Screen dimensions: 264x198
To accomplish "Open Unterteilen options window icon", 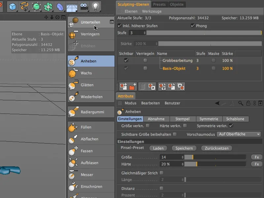I will (112, 22).
